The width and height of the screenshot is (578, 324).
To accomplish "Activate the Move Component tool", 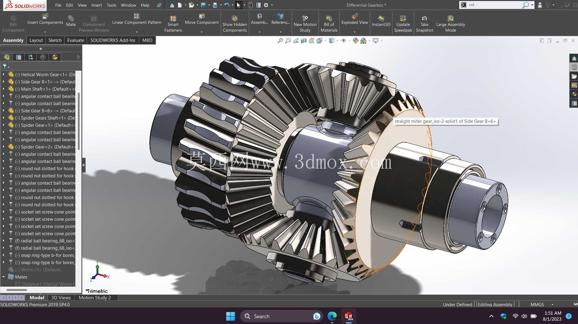I will (202, 19).
